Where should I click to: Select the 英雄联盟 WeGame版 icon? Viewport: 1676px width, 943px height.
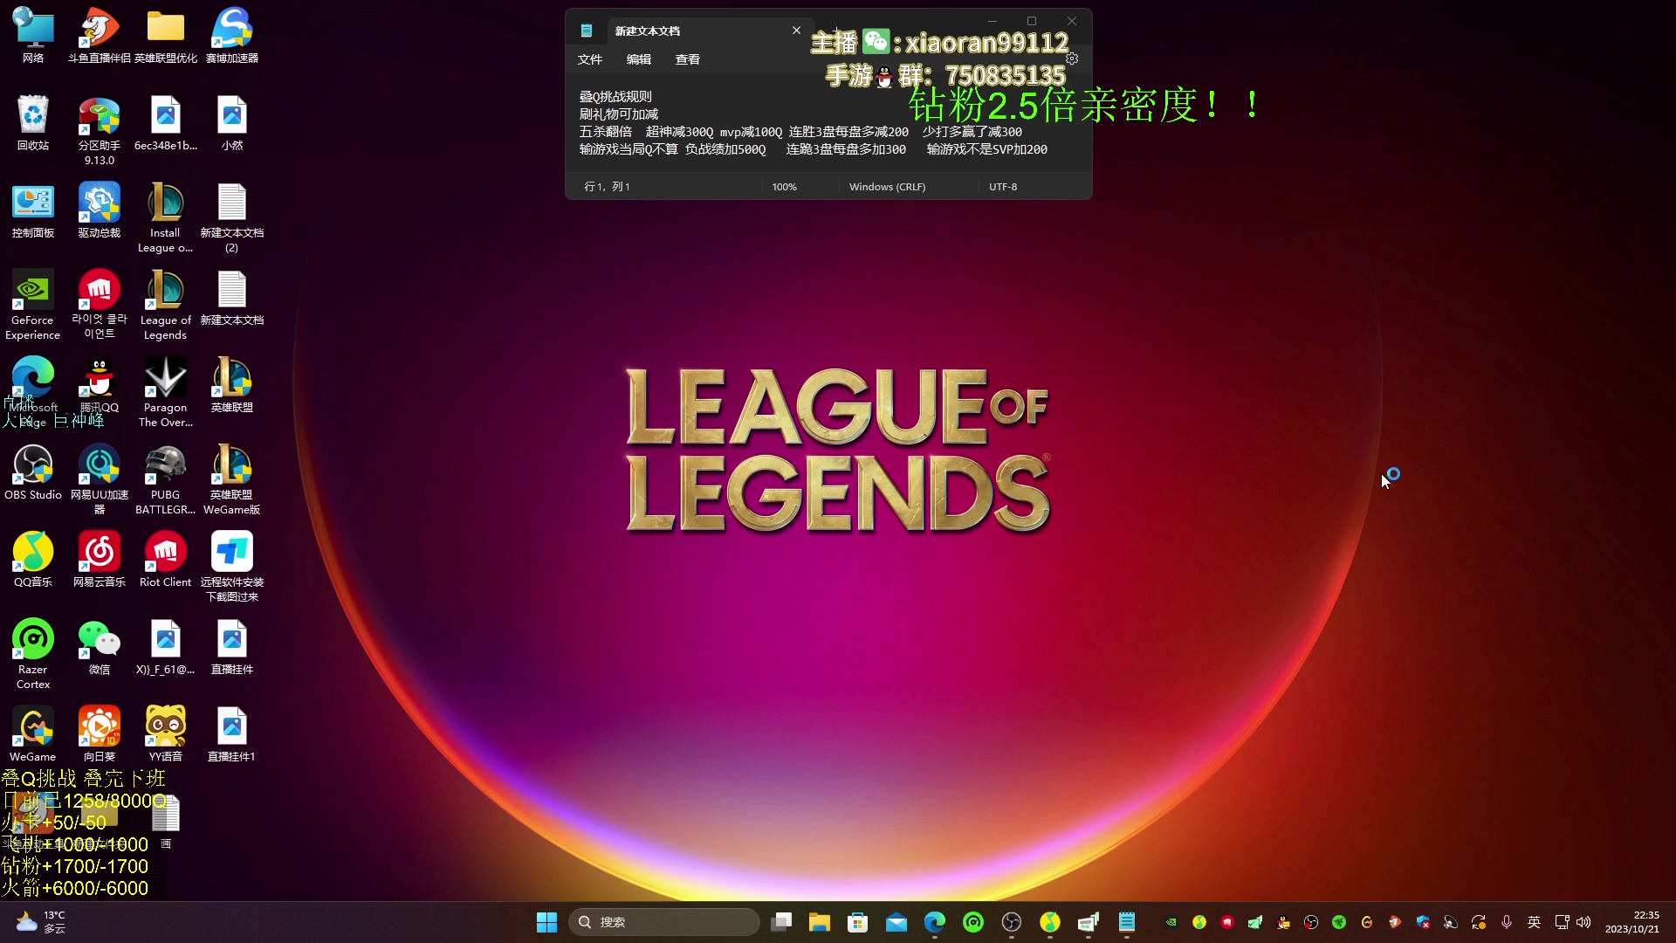tap(232, 479)
